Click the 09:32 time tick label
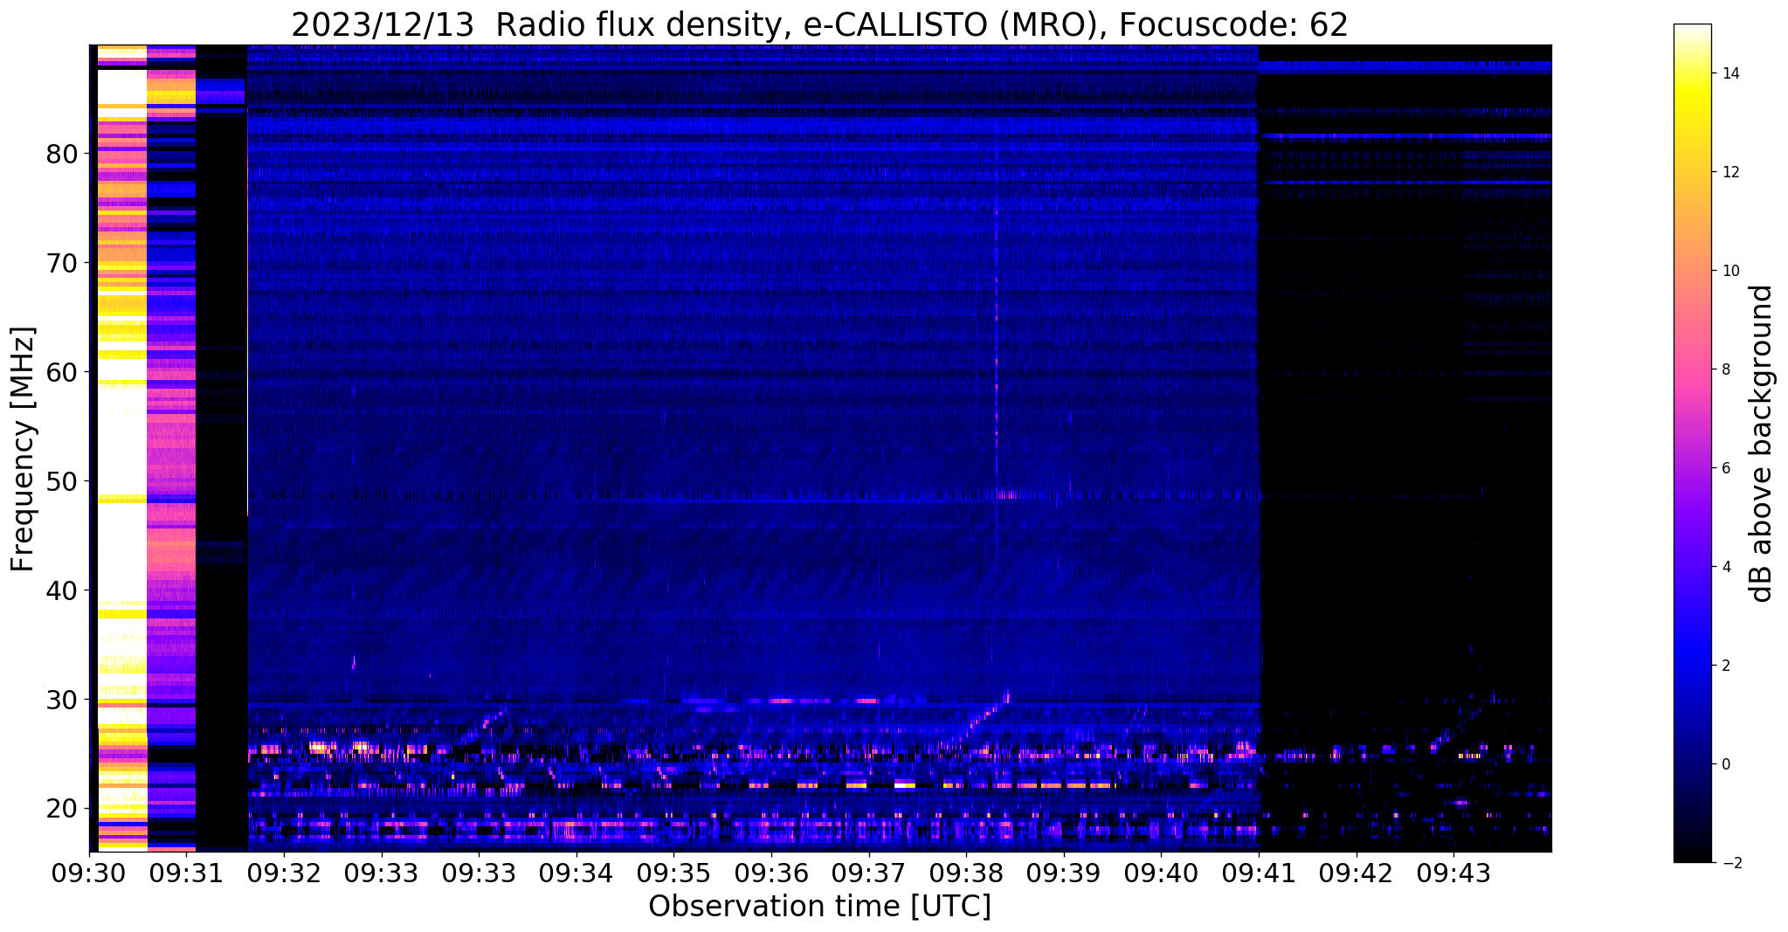This screenshot has height=932, width=1788. pyautogui.click(x=284, y=872)
